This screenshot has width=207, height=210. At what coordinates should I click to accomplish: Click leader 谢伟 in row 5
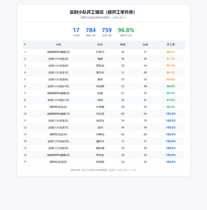coord(100,79)
